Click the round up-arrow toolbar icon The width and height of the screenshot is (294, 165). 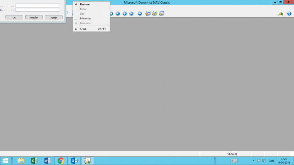point(140,13)
